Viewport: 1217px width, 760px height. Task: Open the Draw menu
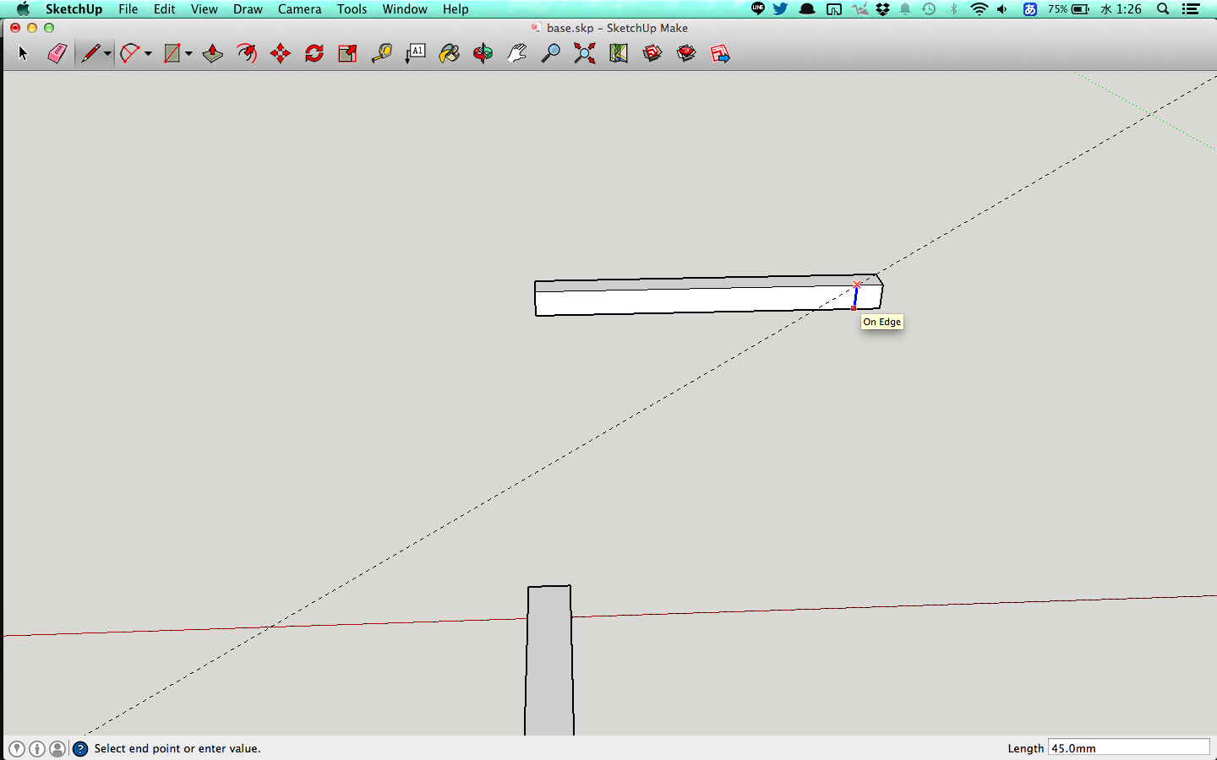tap(248, 9)
